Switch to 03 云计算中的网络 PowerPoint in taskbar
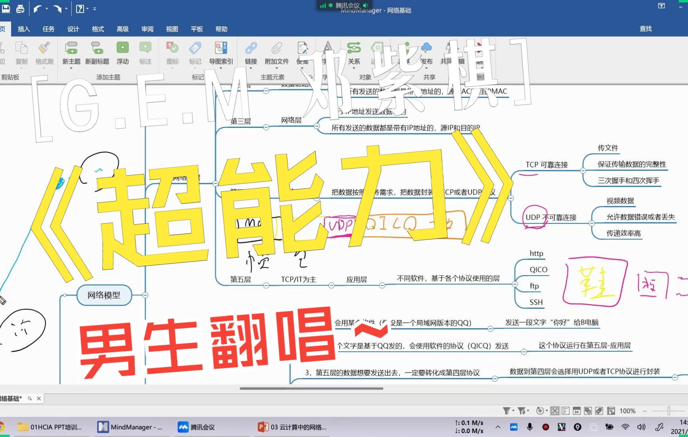 point(292,427)
